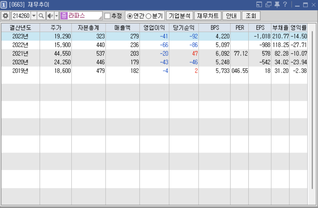The width and height of the screenshot is (318, 208).
Task: Click the stock code field 214260
Action: tap(21, 16)
